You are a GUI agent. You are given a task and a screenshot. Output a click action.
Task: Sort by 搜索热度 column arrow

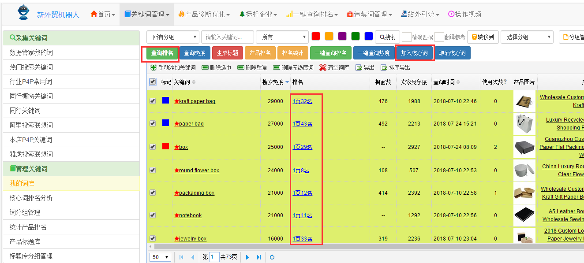pyautogui.click(x=287, y=82)
